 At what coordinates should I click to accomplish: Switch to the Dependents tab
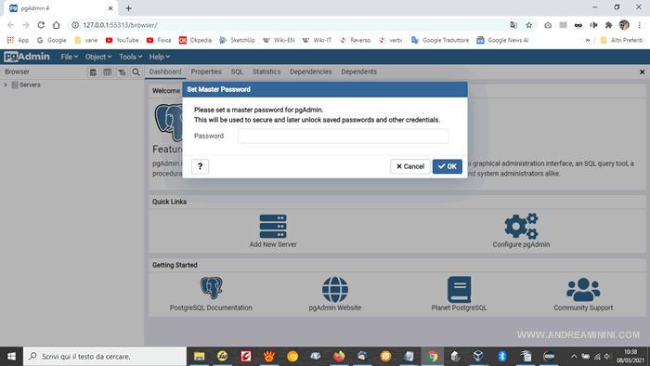coord(359,72)
